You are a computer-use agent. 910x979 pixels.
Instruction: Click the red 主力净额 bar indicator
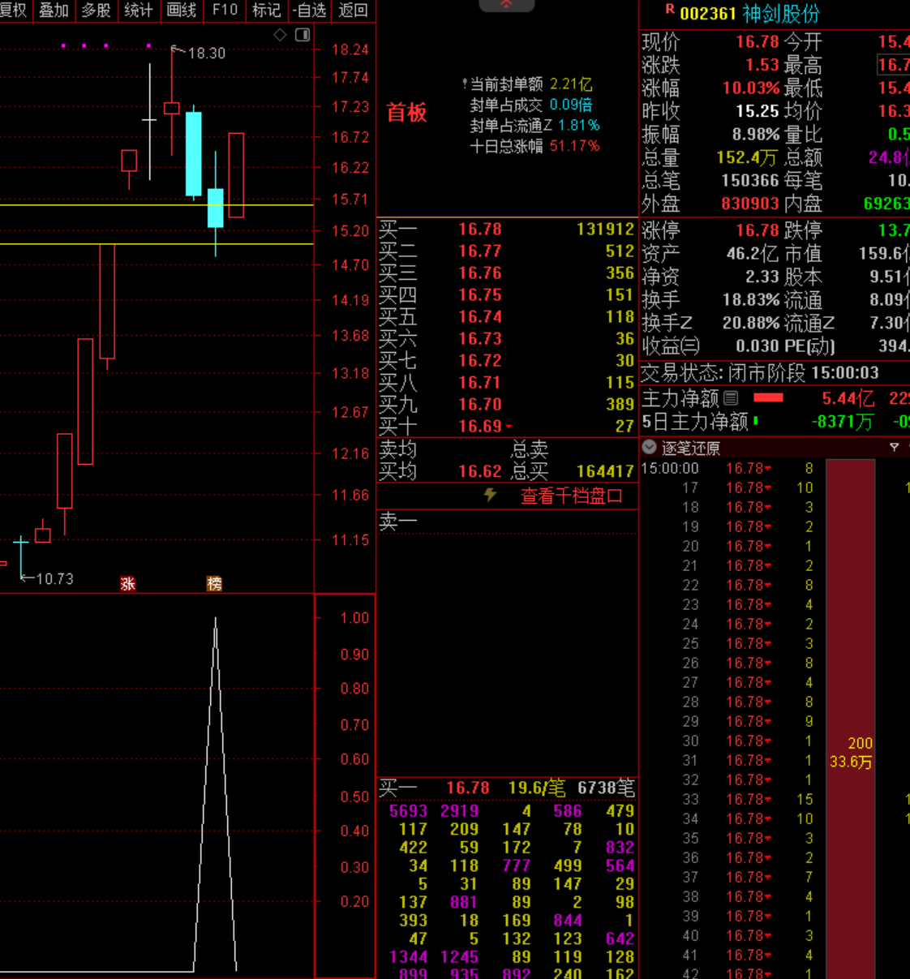point(768,397)
